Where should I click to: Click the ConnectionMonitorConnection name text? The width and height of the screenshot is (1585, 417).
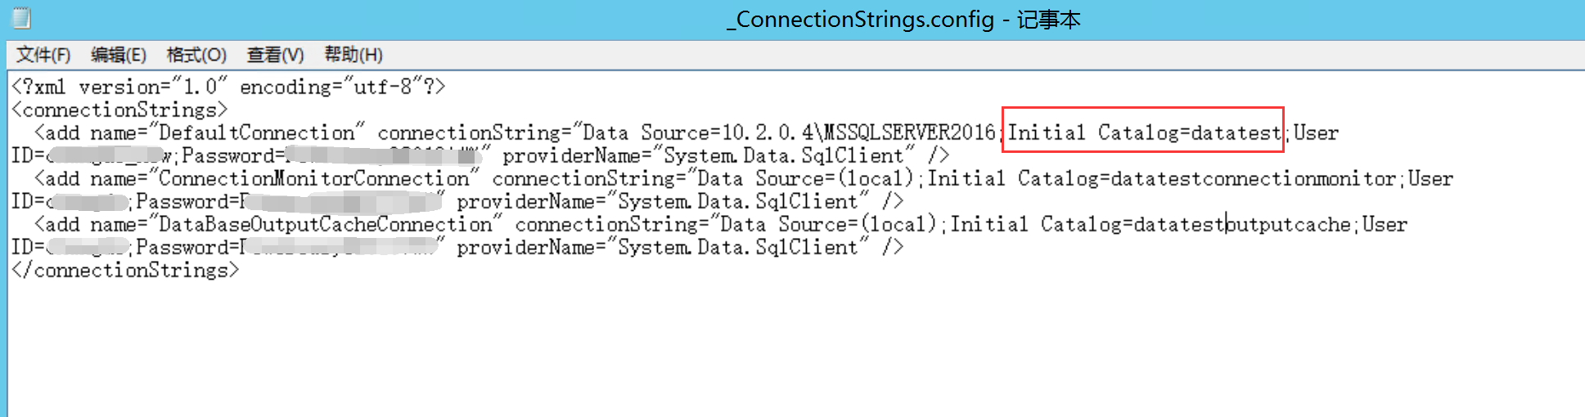pyautogui.click(x=313, y=178)
